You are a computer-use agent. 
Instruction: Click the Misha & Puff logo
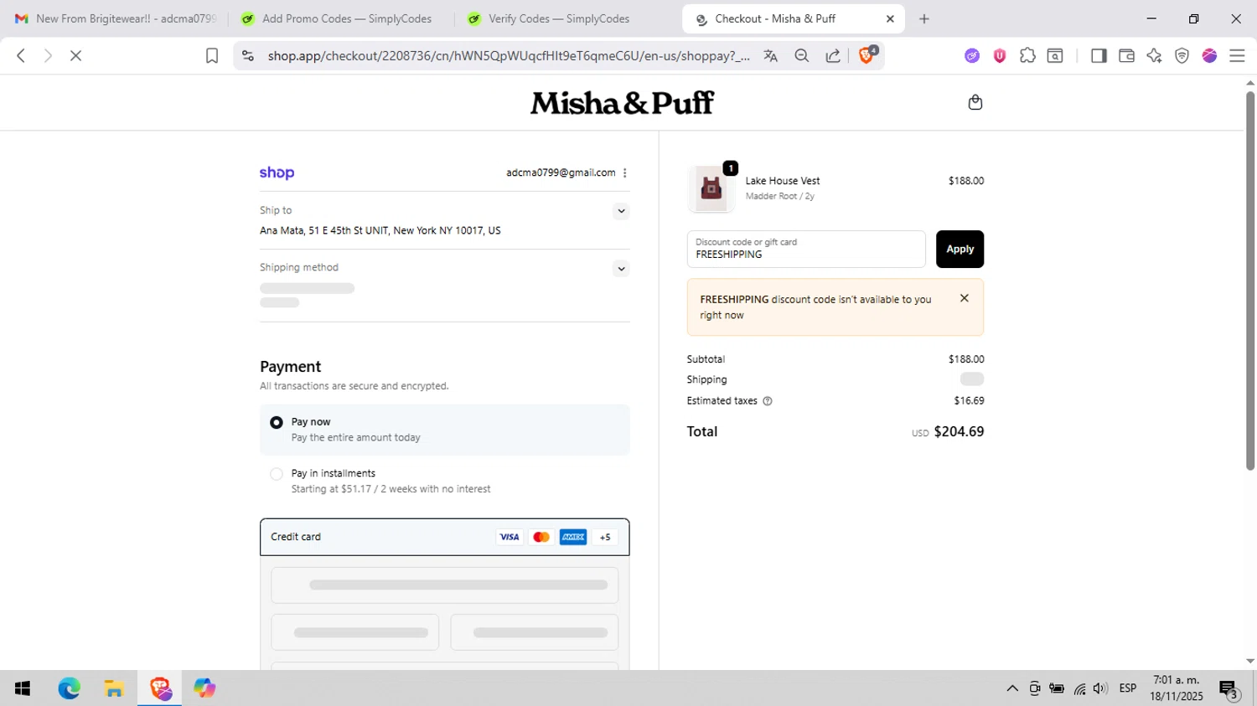pos(622,103)
